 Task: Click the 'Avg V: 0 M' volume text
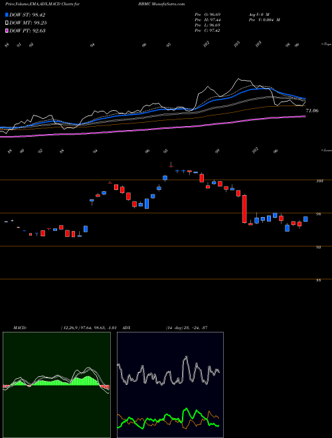(258, 14)
